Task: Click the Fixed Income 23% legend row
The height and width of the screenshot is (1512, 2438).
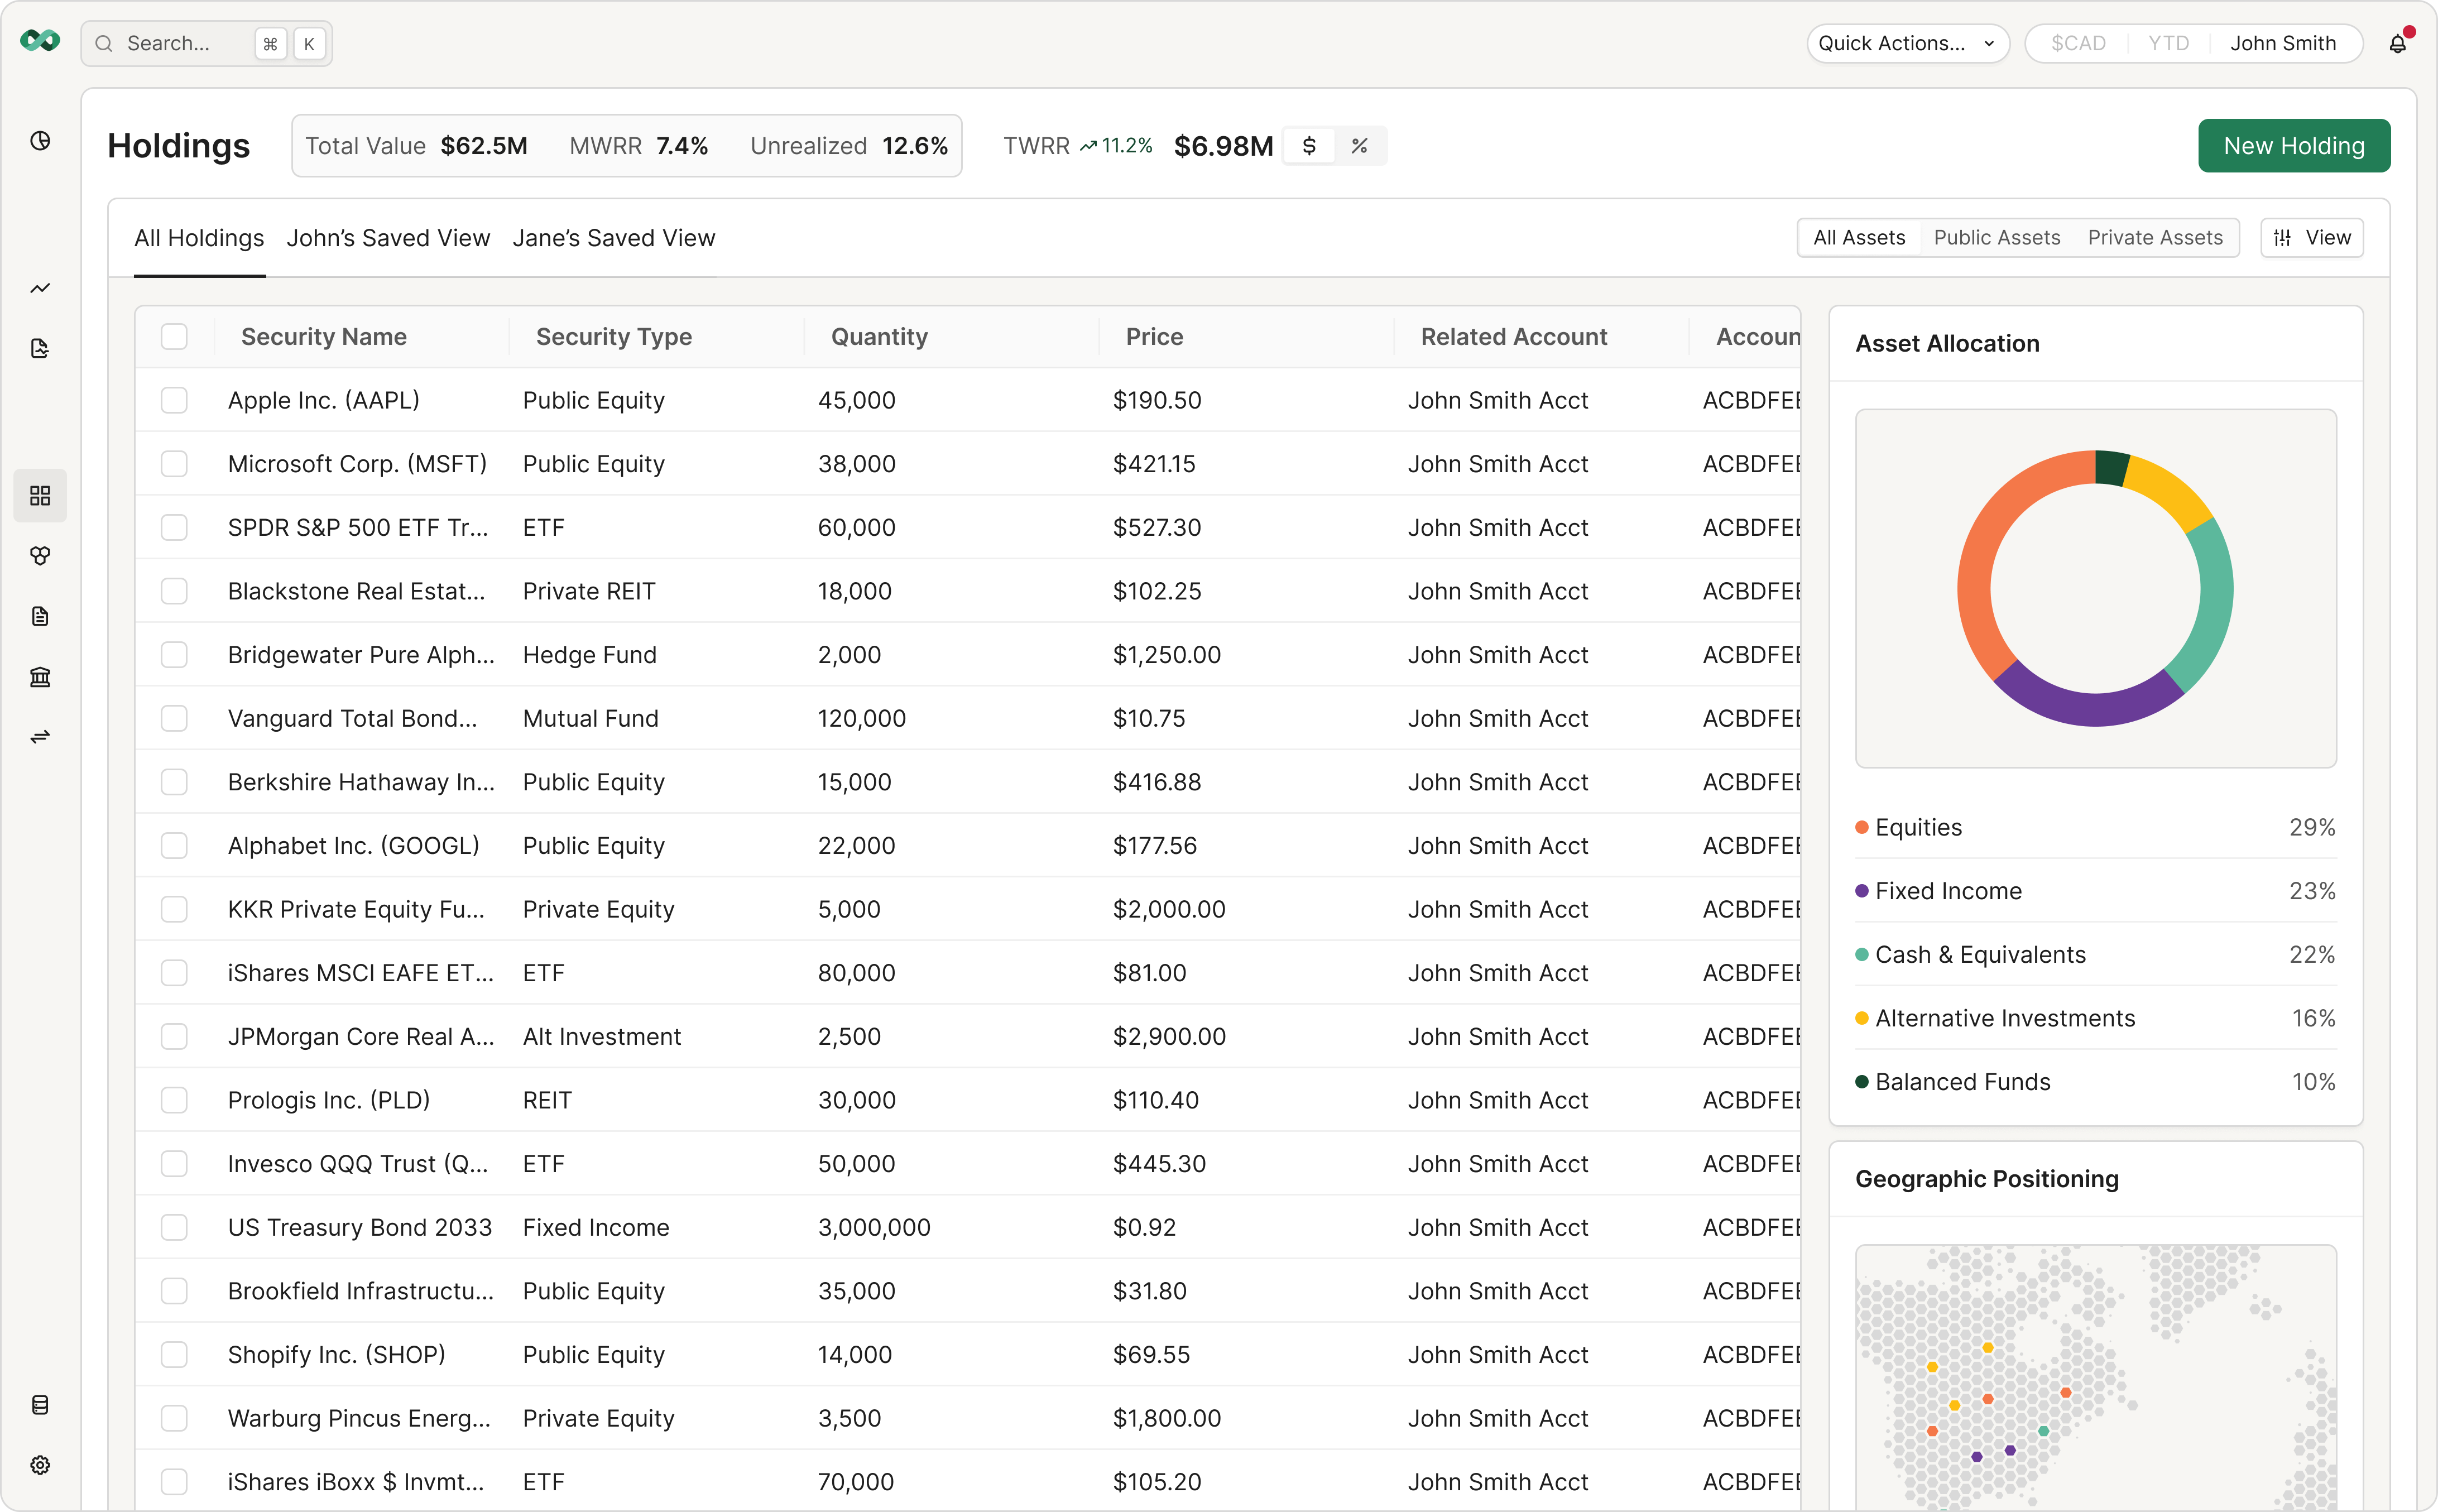Action: pos(2095,891)
